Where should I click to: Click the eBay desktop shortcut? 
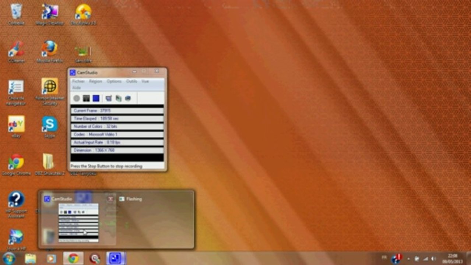[x=16, y=127]
